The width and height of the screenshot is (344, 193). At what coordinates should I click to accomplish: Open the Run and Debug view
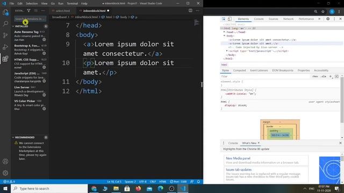click(x=5, y=47)
